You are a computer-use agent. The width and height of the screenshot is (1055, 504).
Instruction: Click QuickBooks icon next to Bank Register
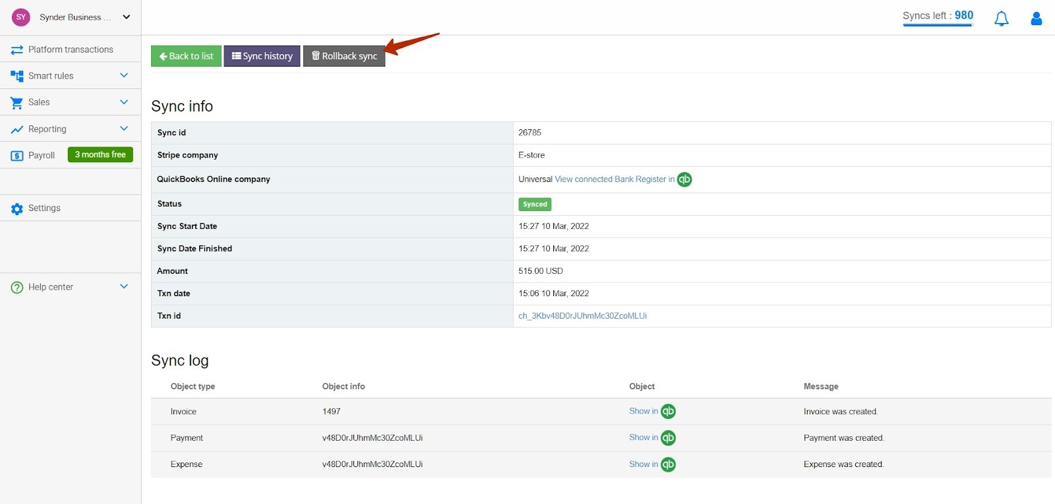684,179
